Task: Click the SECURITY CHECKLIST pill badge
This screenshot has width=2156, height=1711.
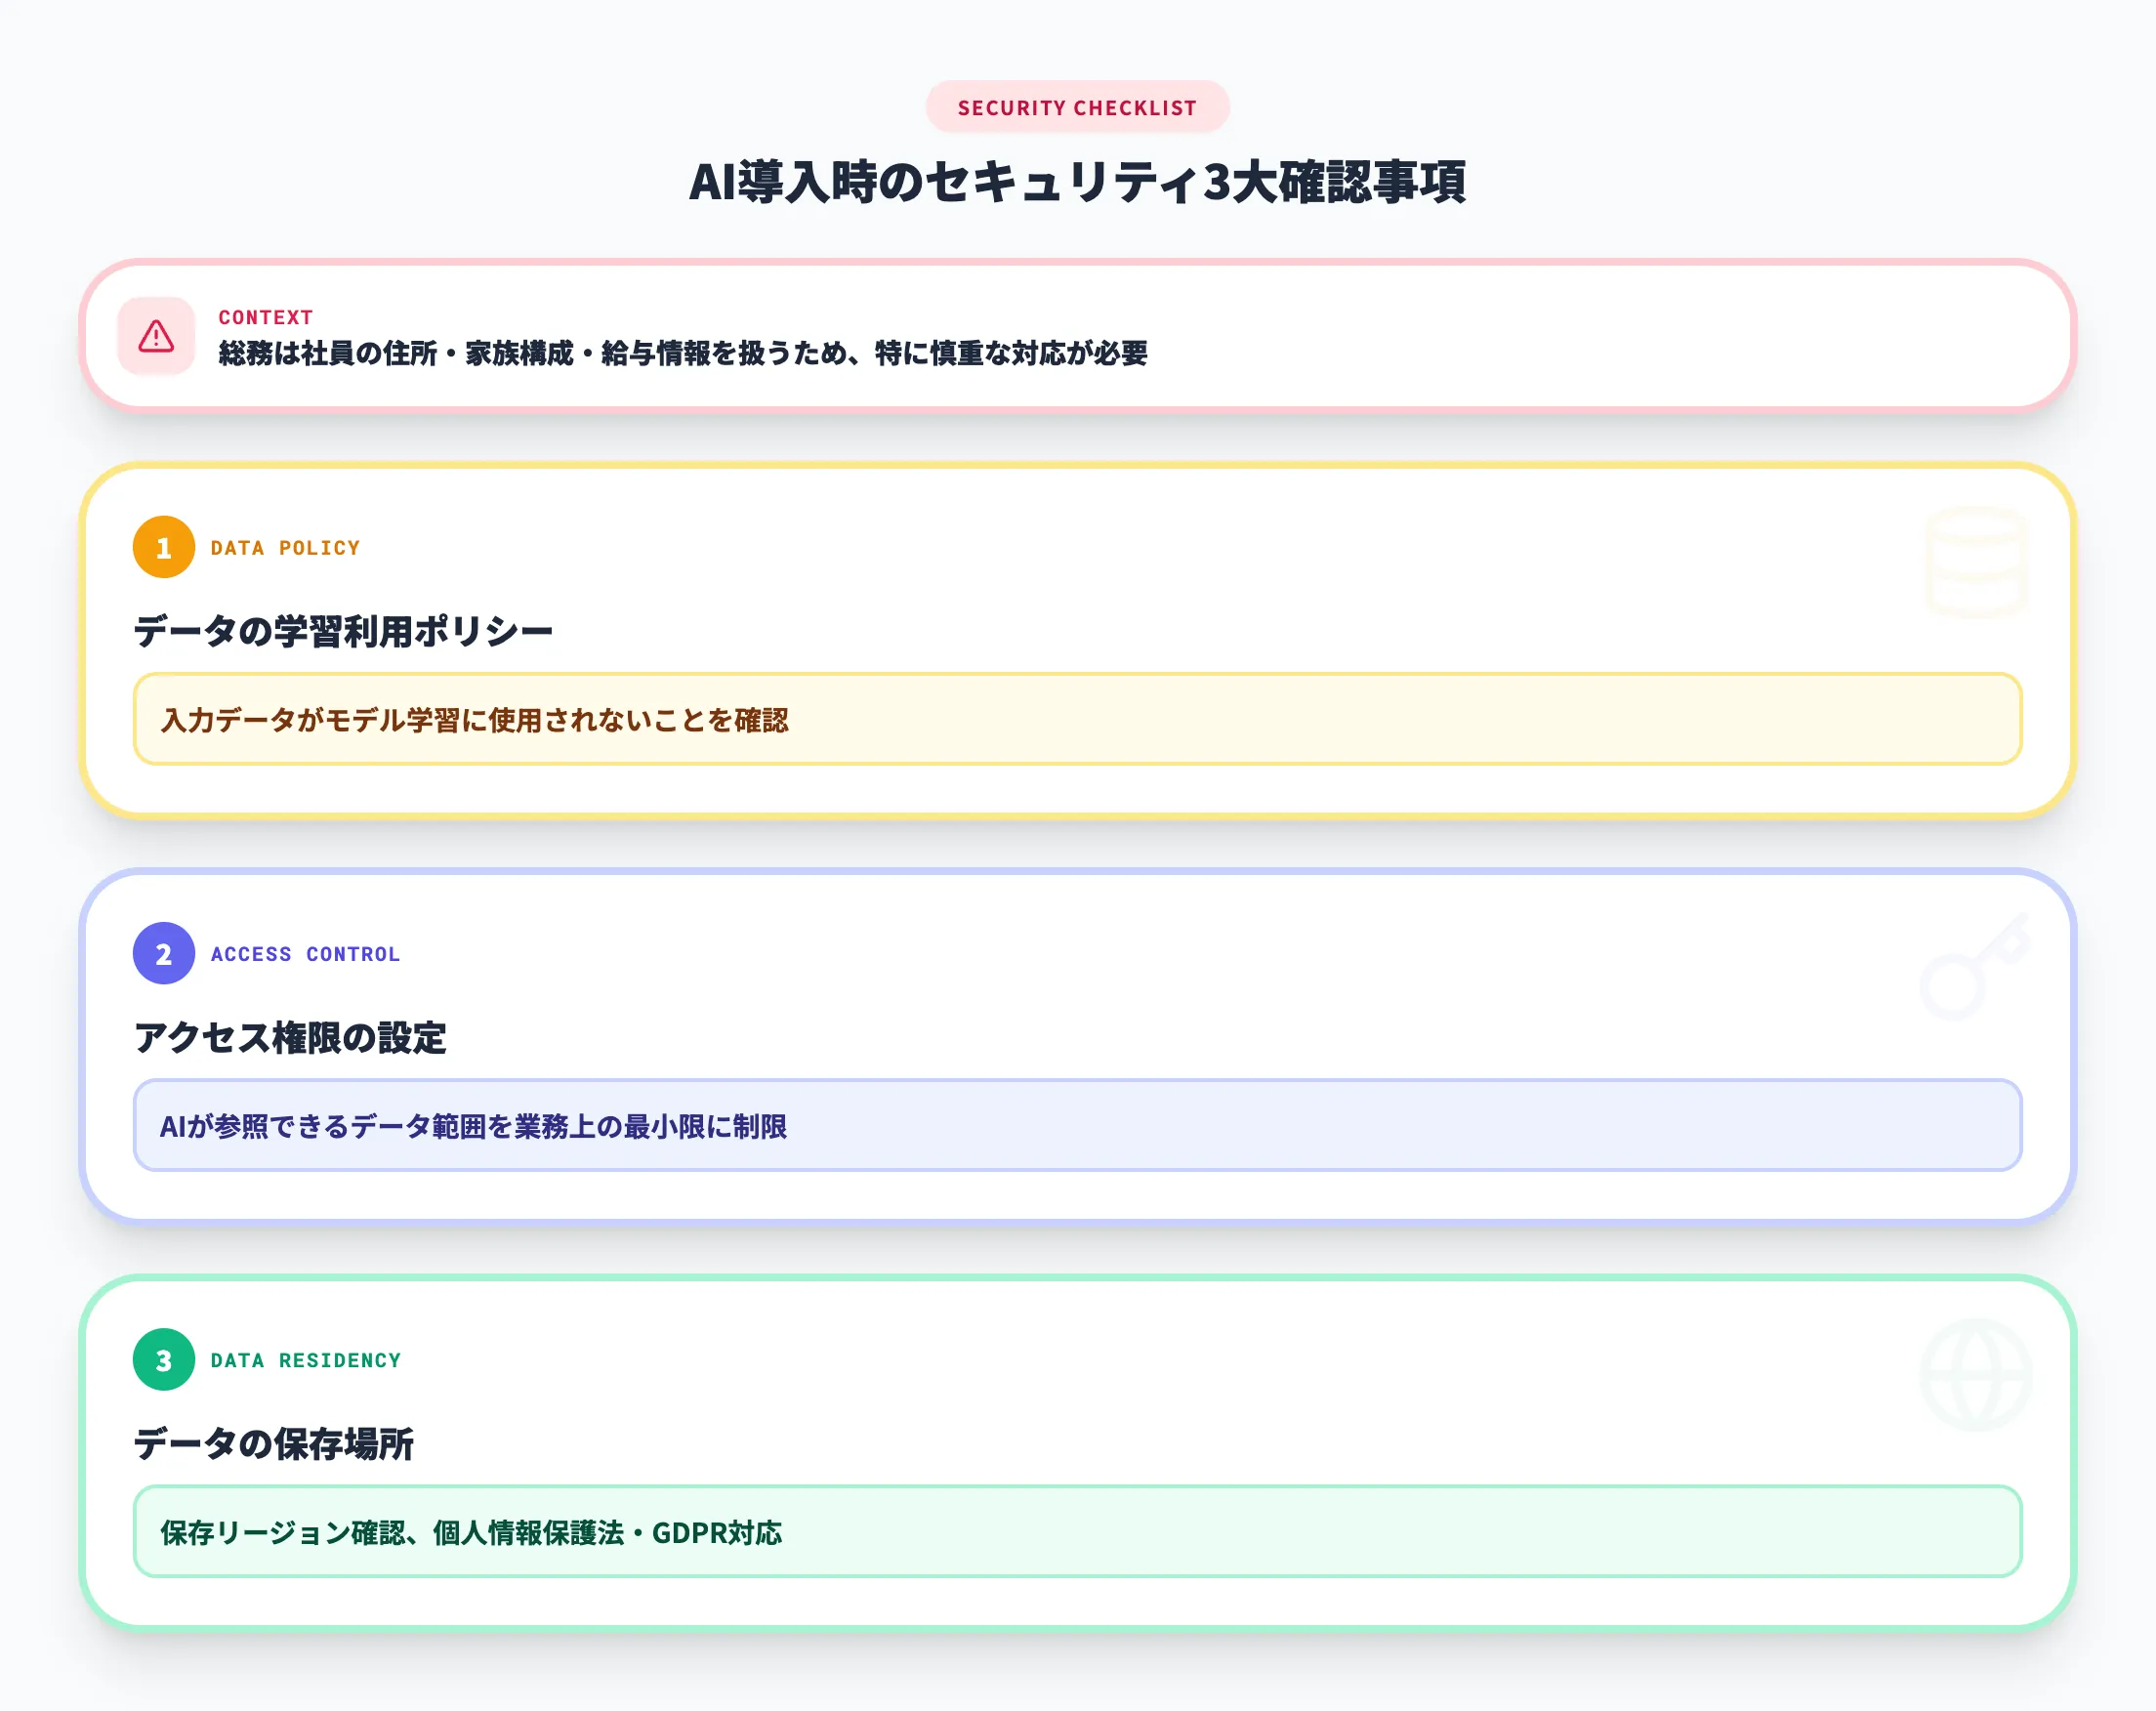Action: (x=1077, y=107)
